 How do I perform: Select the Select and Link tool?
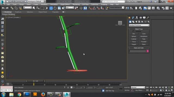pyautogui.click(x=12, y=8)
